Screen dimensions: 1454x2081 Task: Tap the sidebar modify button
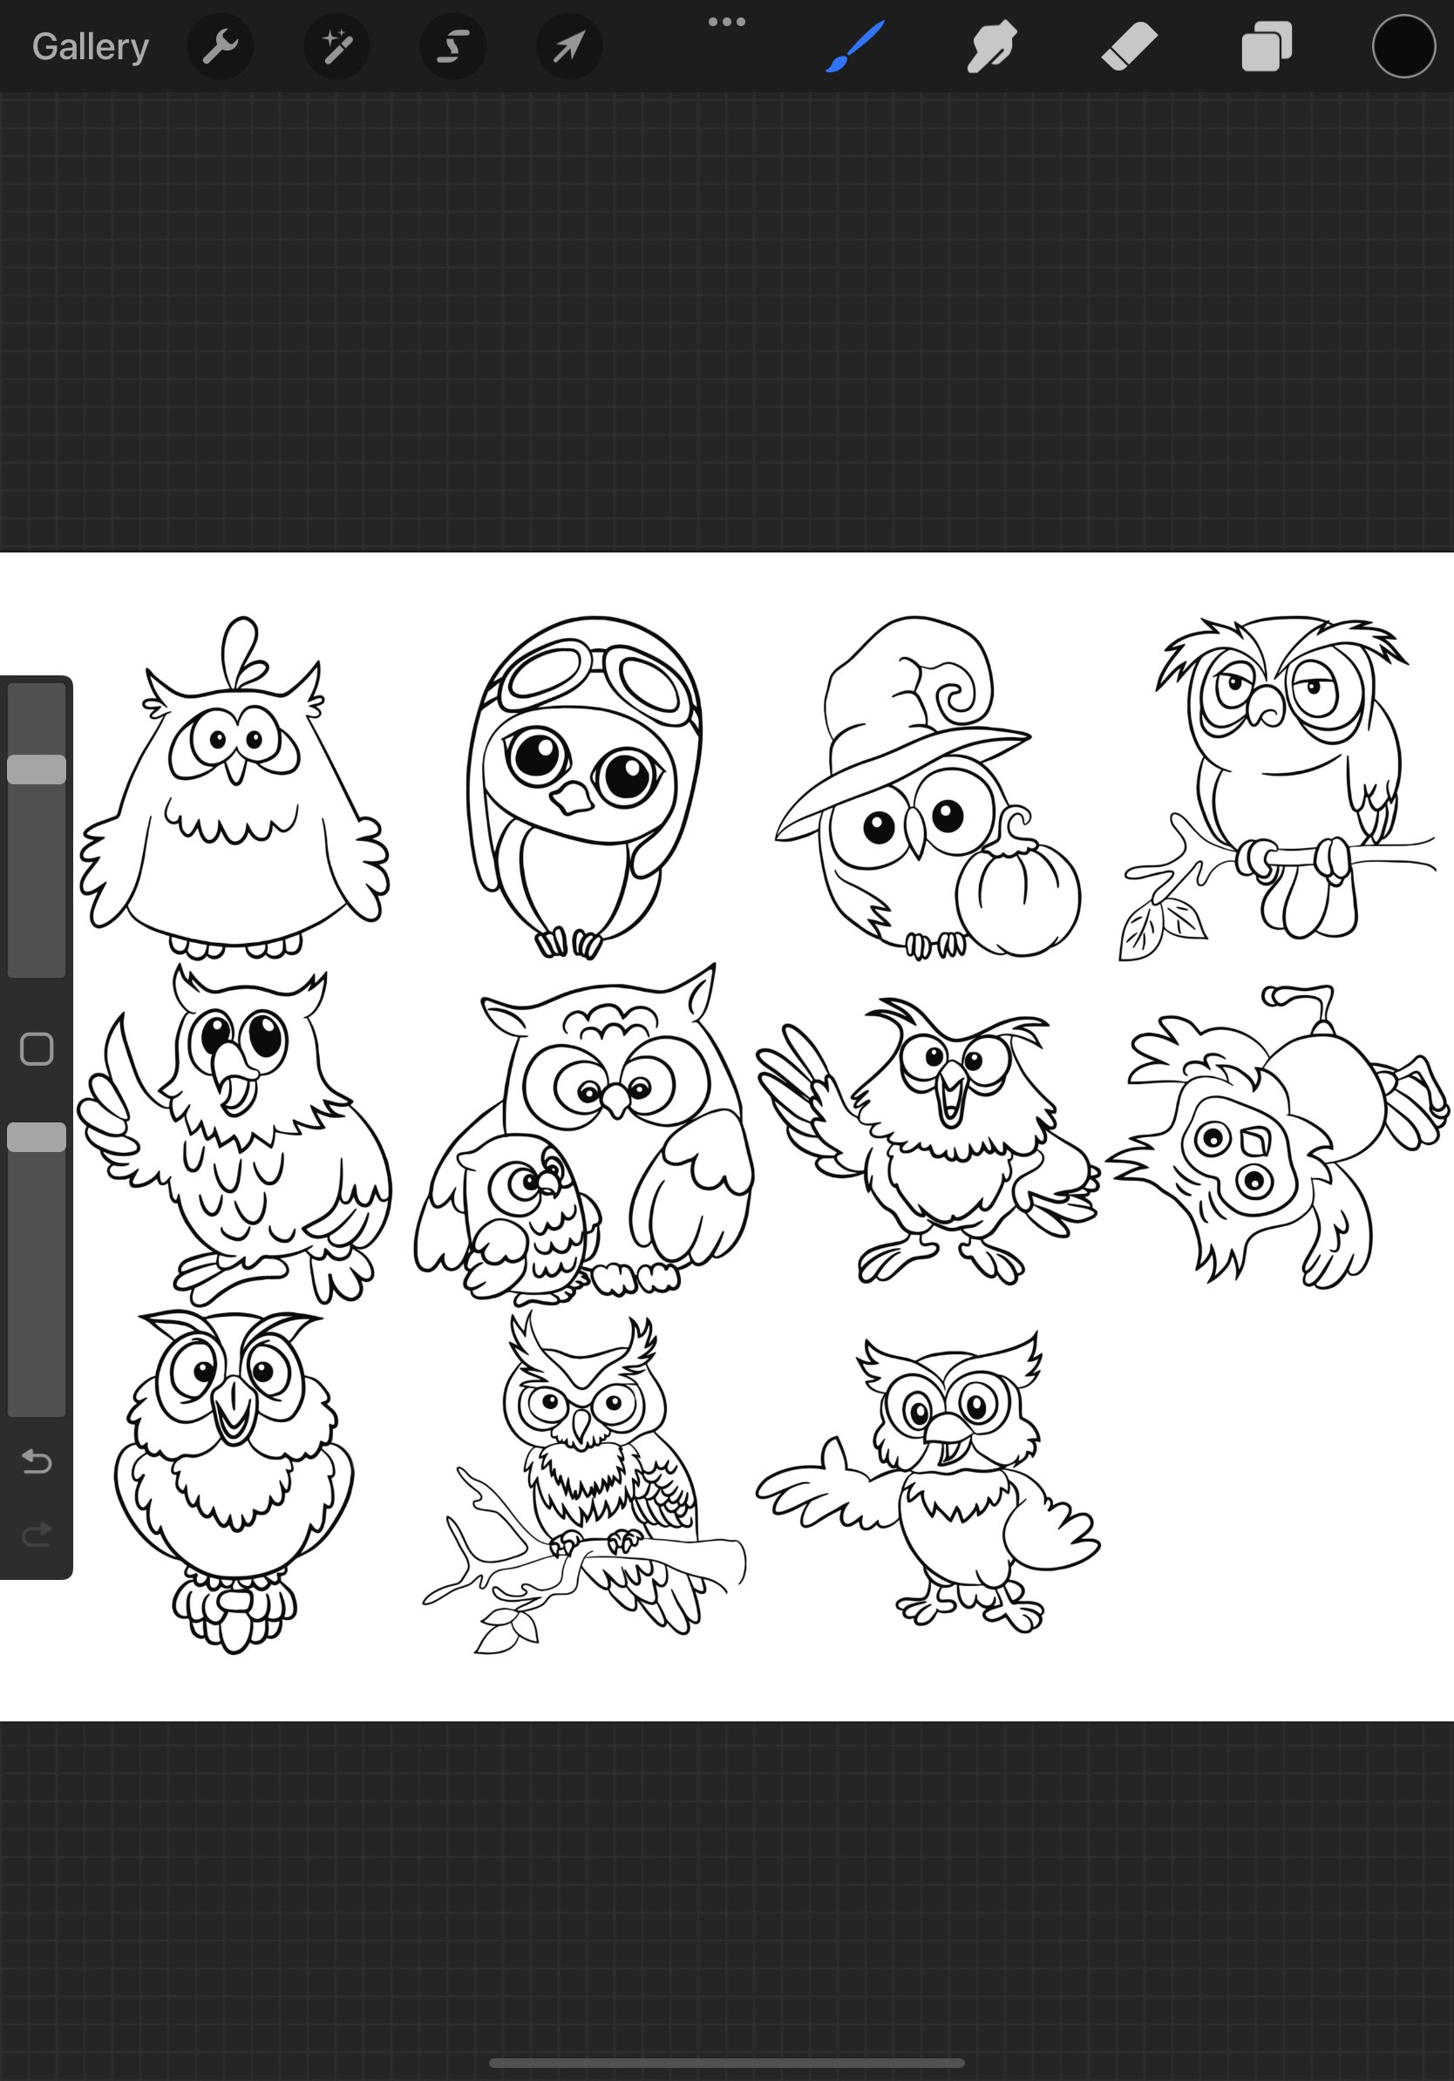(x=37, y=1047)
